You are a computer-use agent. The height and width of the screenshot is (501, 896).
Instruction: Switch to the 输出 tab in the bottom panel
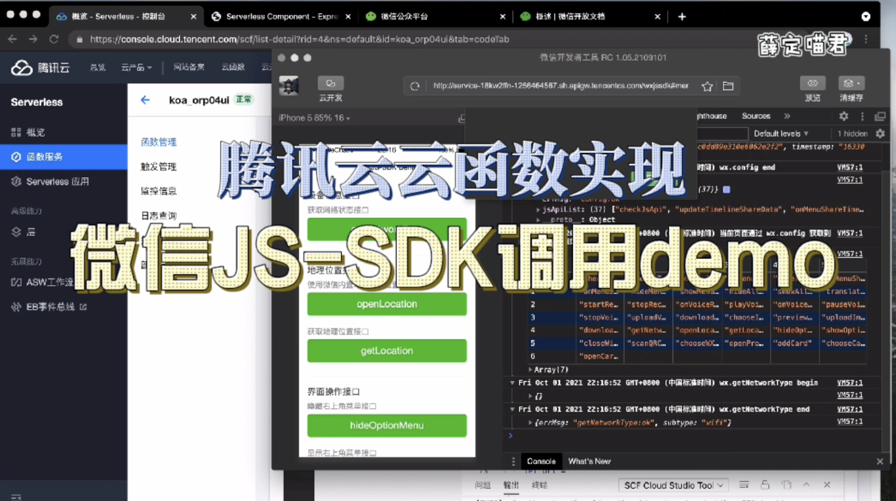click(511, 485)
